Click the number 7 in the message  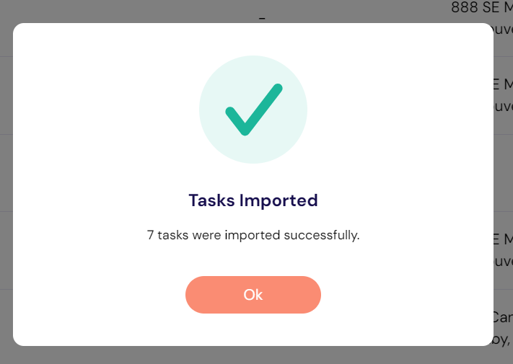point(150,235)
